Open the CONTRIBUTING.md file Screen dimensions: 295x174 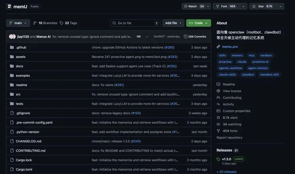31,151
